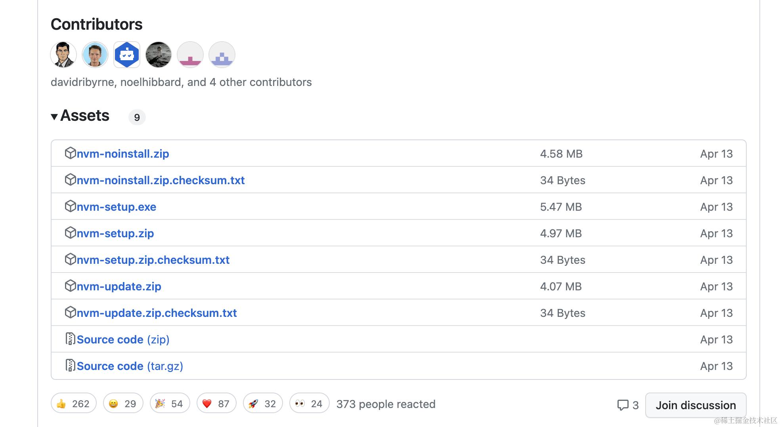Click the Contributors heading
The width and height of the screenshot is (780, 427).
click(97, 24)
